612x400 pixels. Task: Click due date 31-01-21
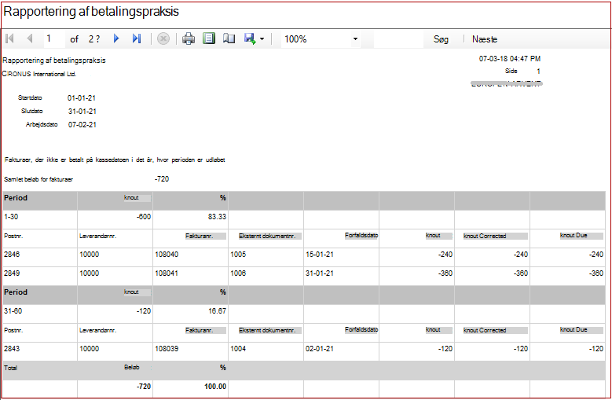[x=319, y=273]
